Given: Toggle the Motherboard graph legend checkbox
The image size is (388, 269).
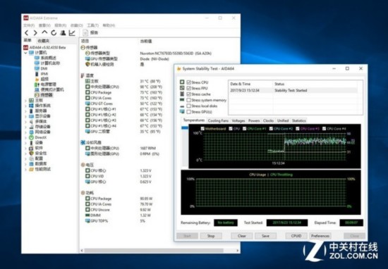Looking at the screenshot, I should pos(202,128).
